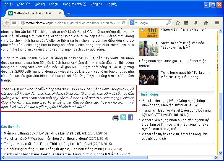Image resolution: width=224 pixels, height=161 pixels.
Task: Open URL history dropdown arrow in address bar
Action: [119, 23]
